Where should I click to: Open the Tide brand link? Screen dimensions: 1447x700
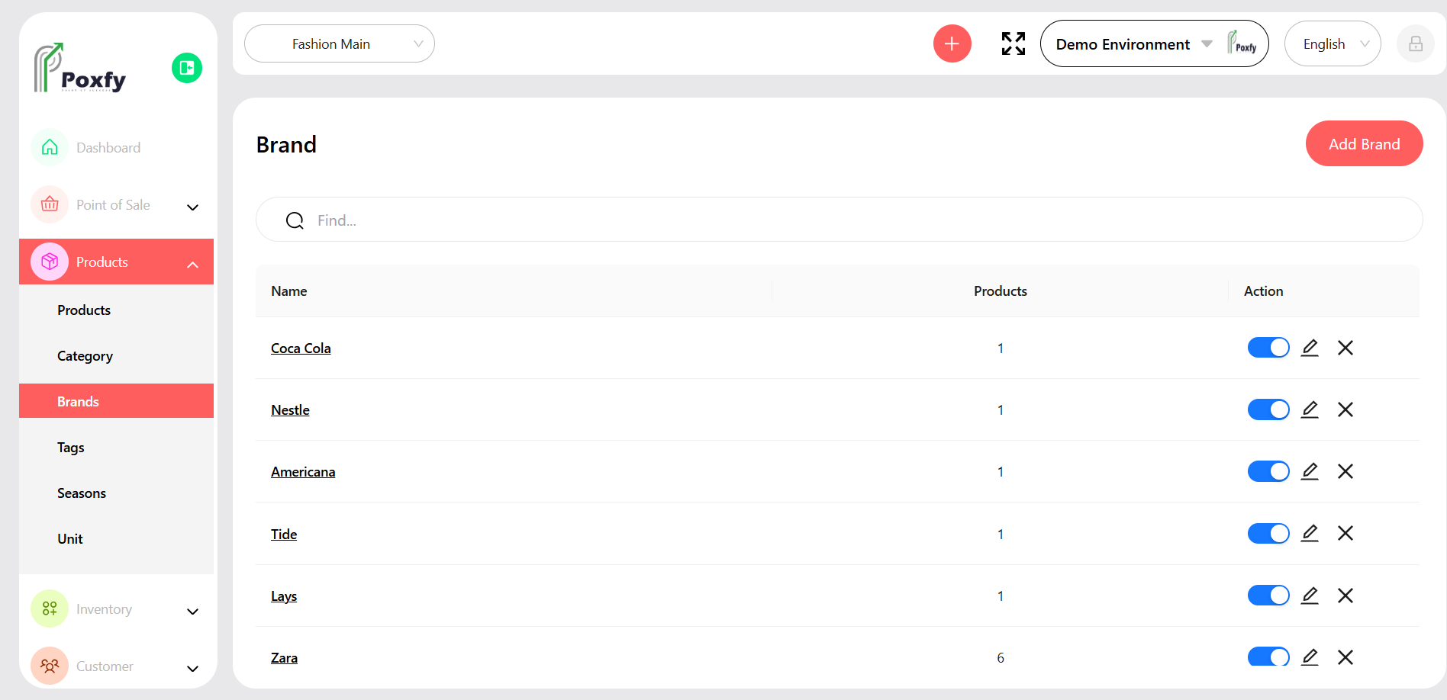pyautogui.click(x=284, y=535)
